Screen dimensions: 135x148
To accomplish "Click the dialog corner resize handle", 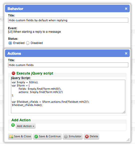I will click(x=128, y=140).
